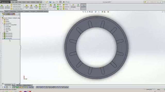The height and width of the screenshot is (92, 165).
Task: Apply the Fillet tool
Action: pyautogui.click(x=51, y=5)
